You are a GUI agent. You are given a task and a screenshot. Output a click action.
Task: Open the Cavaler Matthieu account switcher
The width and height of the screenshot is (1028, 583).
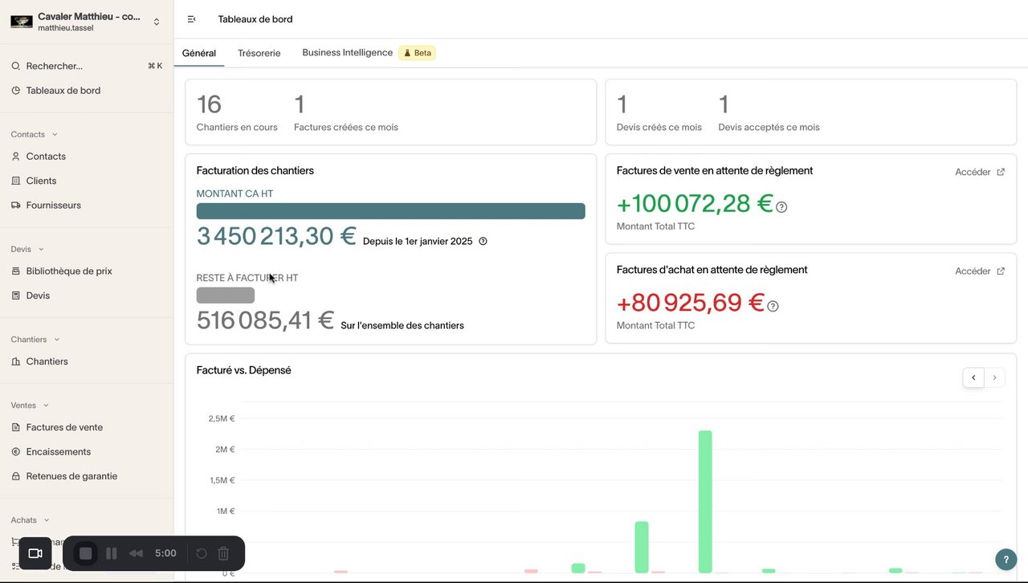pos(156,22)
